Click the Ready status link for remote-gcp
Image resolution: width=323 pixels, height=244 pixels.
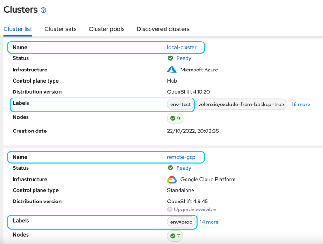pyautogui.click(x=184, y=168)
